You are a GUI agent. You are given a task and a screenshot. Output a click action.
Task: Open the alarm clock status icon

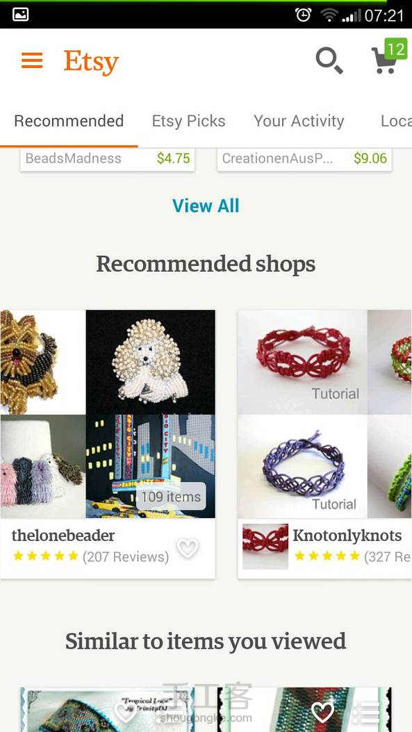[x=303, y=15]
